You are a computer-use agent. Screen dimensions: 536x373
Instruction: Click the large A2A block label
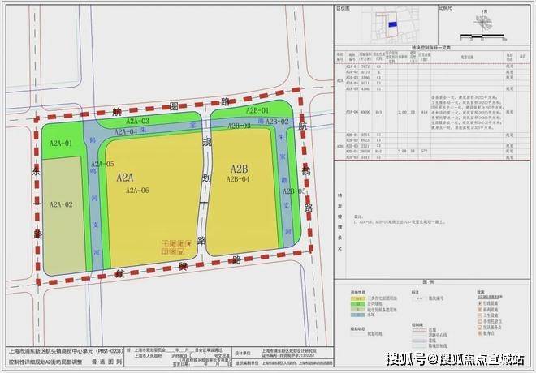pyautogui.click(x=125, y=178)
